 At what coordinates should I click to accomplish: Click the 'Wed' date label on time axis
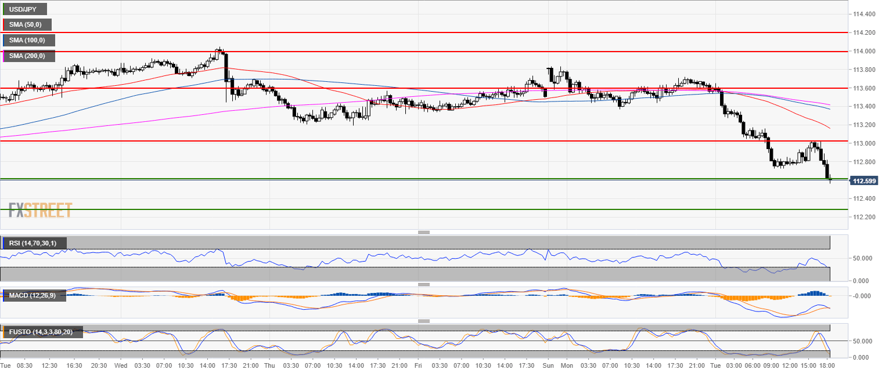click(x=121, y=366)
